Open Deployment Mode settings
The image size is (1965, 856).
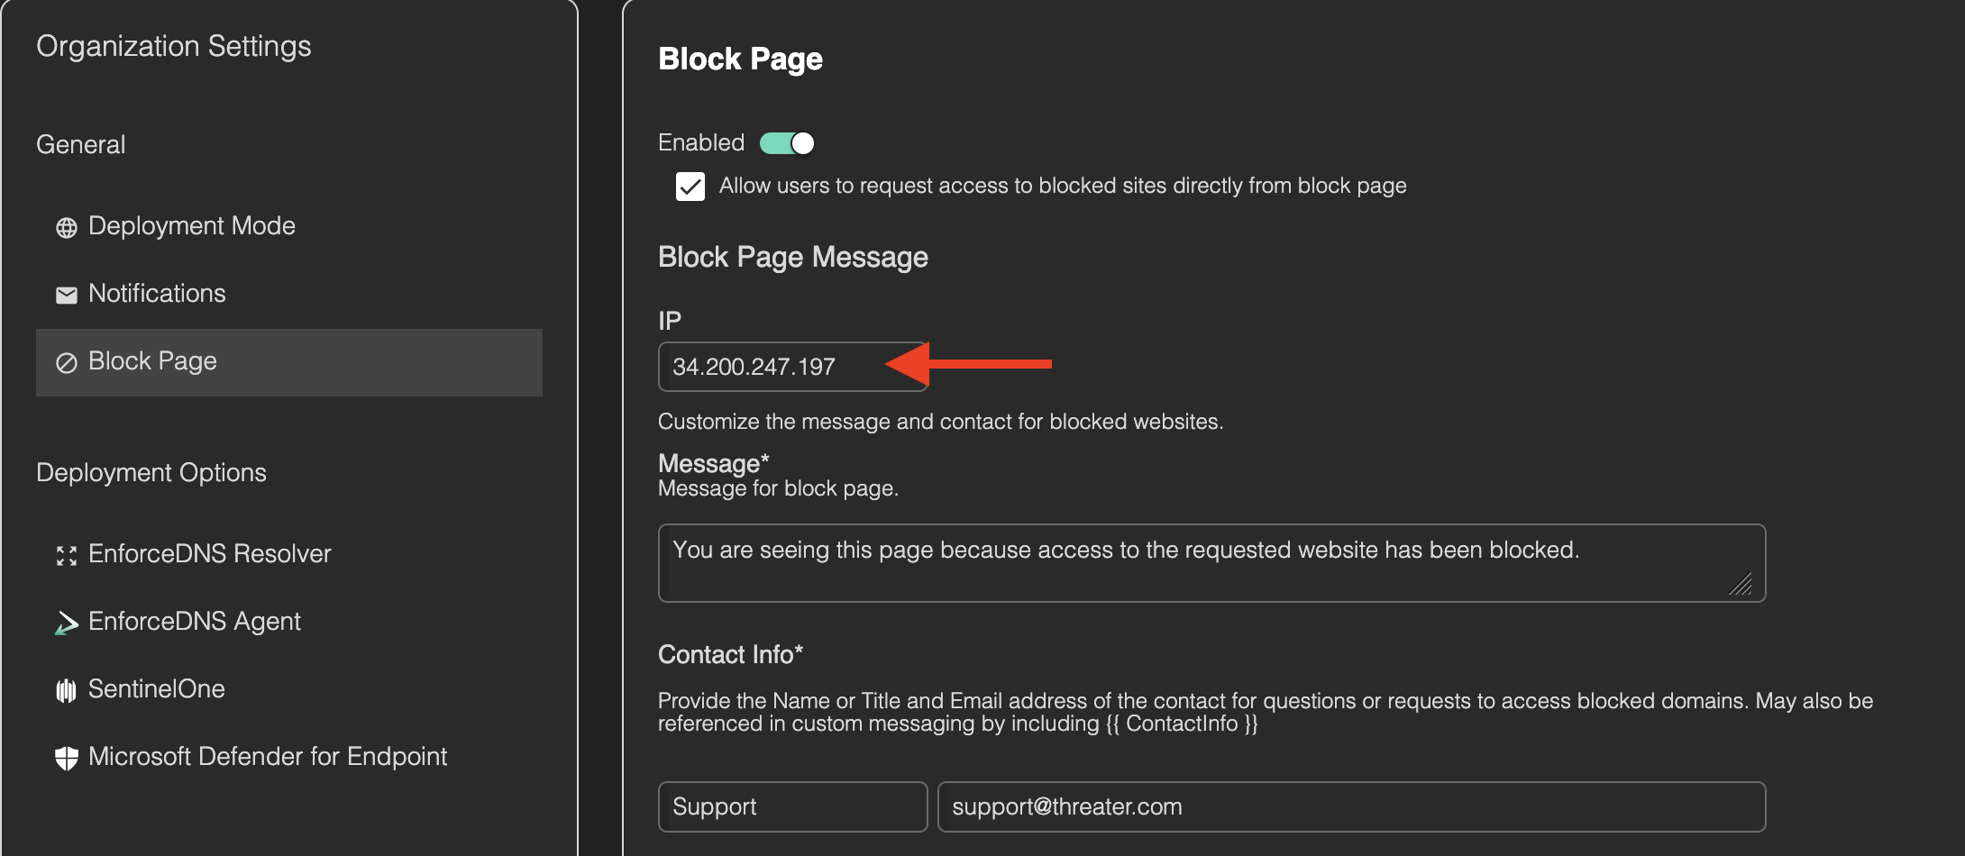tap(191, 226)
